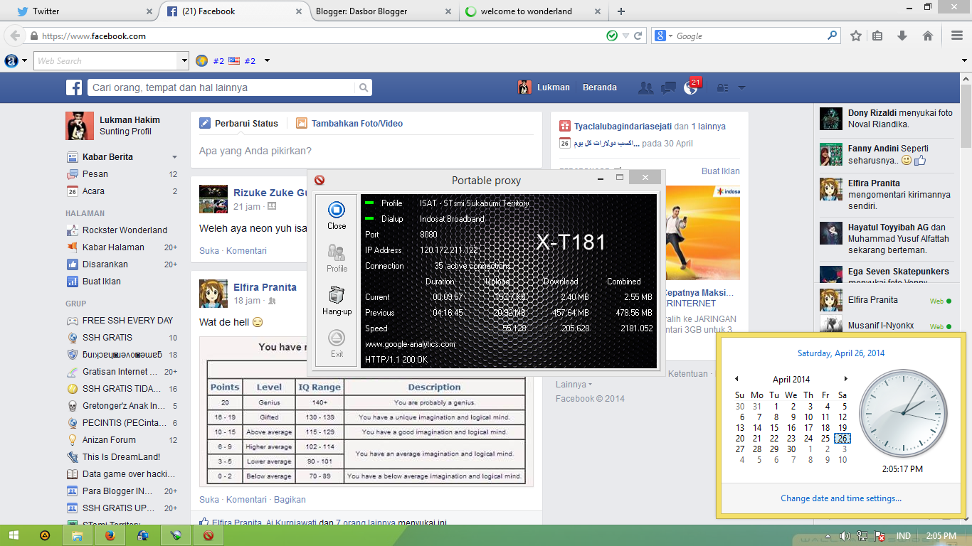
Task: Click the Facebook logo icon
Action: 74,87
